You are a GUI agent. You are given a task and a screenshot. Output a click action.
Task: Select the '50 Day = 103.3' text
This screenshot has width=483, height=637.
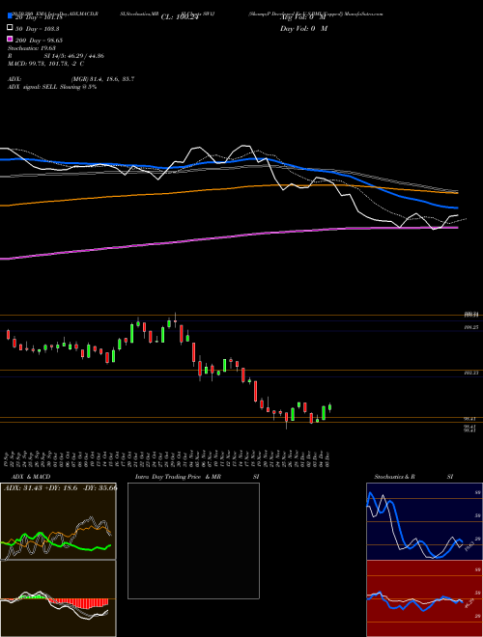(x=37, y=29)
